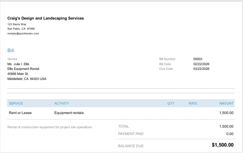The height and width of the screenshot is (154, 243).
Task: Click vendor name Ms. Julie I. Ellis
Action: click(x=18, y=64)
